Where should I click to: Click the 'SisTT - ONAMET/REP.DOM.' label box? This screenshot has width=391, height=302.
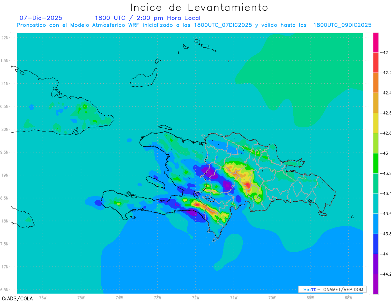pos(332,289)
